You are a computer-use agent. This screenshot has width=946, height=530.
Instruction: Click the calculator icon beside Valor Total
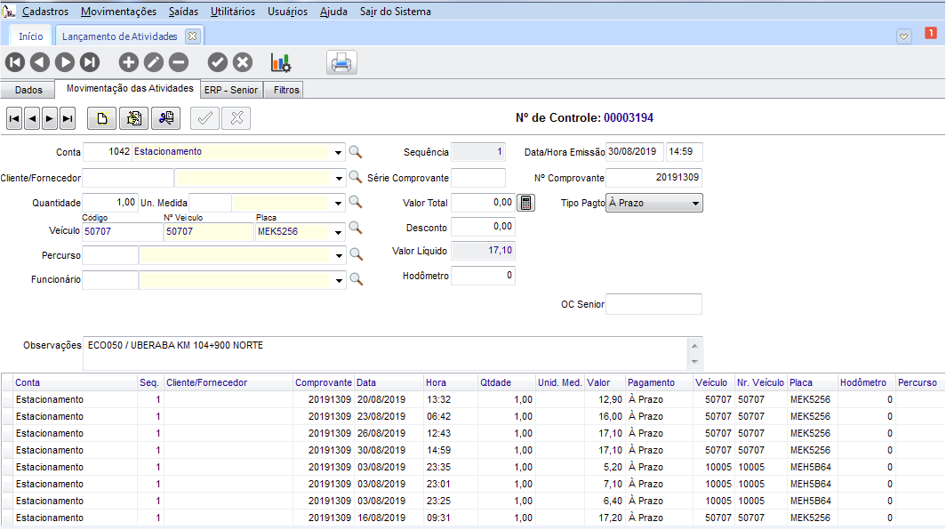click(526, 203)
